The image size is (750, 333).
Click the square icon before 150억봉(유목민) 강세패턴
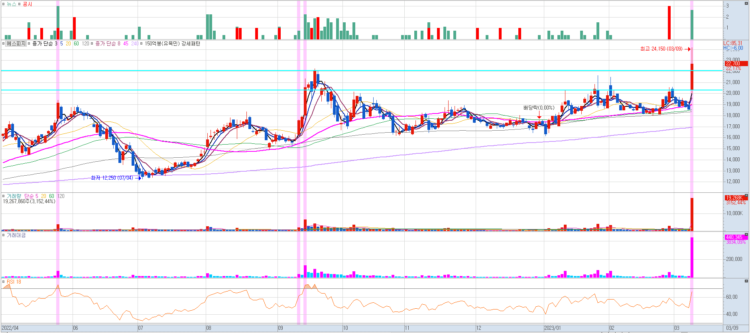point(142,44)
